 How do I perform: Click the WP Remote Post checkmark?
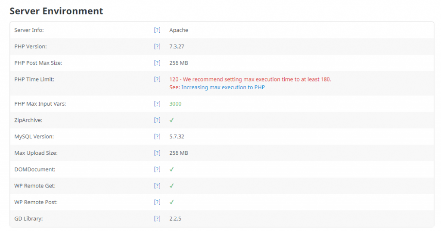pyautogui.click(x=171, y=202)
